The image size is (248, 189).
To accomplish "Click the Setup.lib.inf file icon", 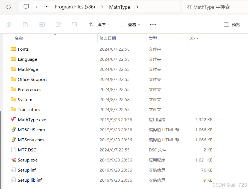I will point(13,180).
